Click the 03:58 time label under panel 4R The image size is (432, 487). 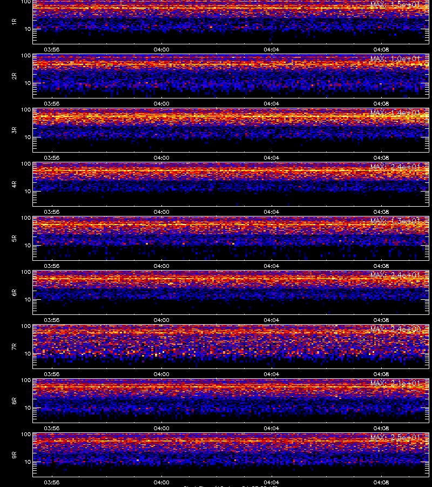tap(52, 212)
